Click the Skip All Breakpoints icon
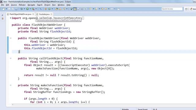 [x=40, y=9]
